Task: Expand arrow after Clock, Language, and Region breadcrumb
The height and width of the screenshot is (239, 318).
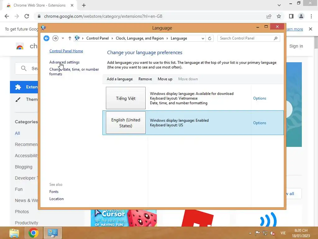Action: pyautogui.click(x=167, y=38)
